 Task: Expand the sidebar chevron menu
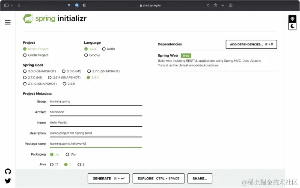tap(12, 6)
